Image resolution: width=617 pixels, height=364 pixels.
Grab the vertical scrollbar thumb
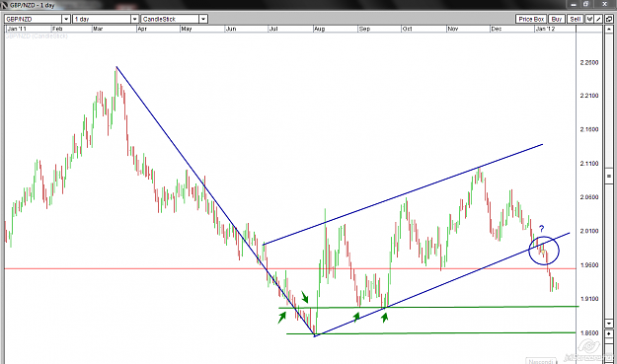[x=609, y=177]
